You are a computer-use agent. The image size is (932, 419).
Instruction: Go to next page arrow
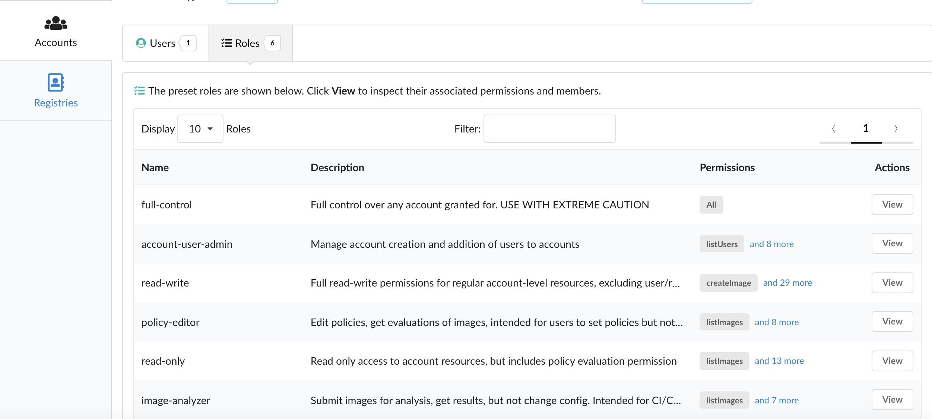point(896,129)
